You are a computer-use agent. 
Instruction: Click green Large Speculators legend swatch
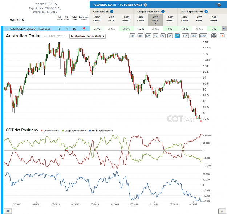tap(63, 131)
